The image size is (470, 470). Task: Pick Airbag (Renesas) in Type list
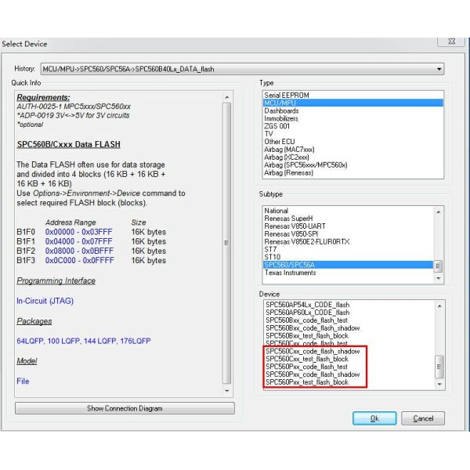pos(289,173)
